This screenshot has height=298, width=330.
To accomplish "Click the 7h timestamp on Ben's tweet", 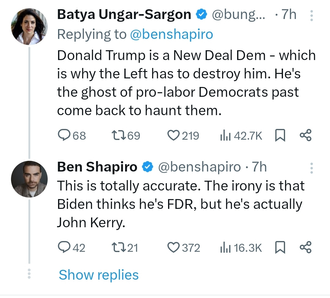I will [259, 167].
